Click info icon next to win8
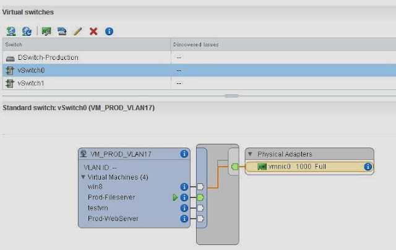Image resolution: width=396 pixels, height=250 pixels. coord(184,187)
